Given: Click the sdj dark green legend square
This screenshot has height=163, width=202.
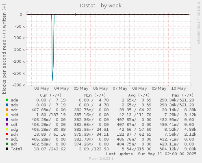Looking at the screenshot, I should (x=7, y=144).
